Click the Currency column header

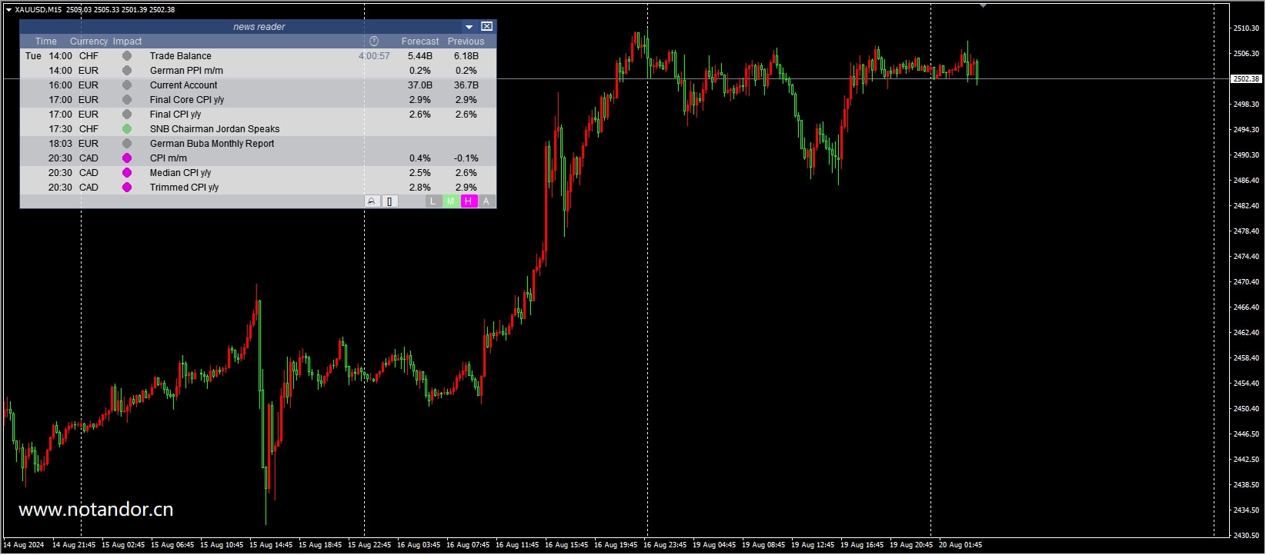[x=89, y=42]
